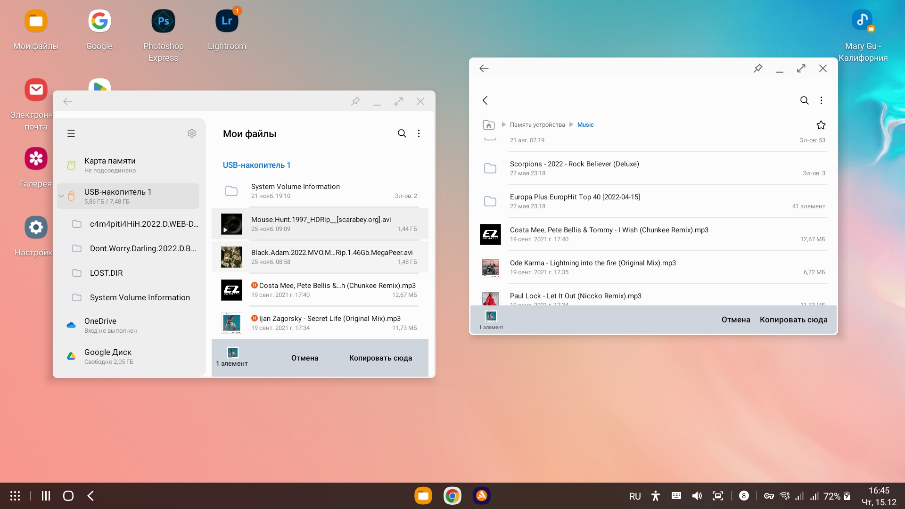Open the three-dot menu in Music folder window
Viewport: 905px width, 509px height.
[821, 100]
